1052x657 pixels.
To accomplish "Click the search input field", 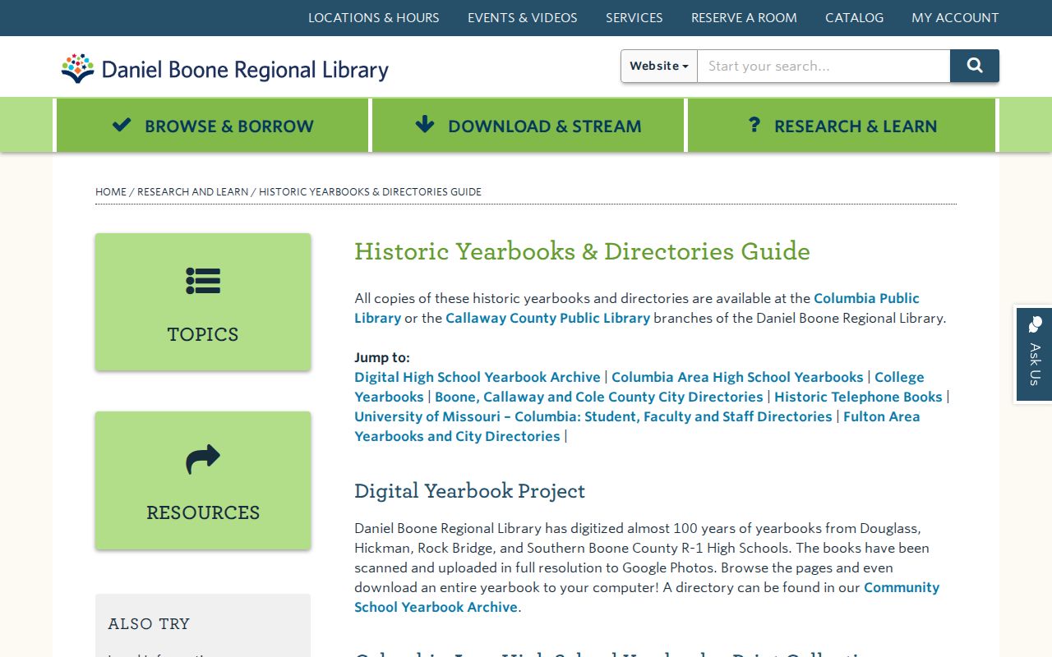I will point(824,66).
